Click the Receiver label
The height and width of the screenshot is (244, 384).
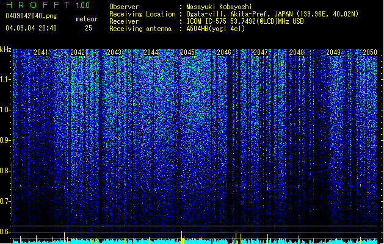click(124, 21)
